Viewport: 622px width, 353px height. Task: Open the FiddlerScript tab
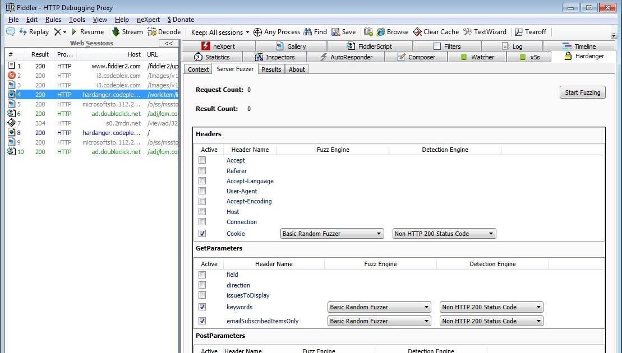point(369,46)
